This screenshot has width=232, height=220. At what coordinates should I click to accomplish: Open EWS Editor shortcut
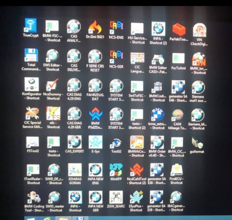pos(52,56)
